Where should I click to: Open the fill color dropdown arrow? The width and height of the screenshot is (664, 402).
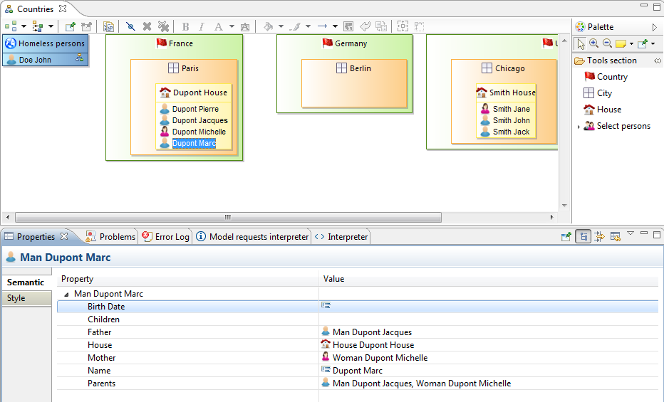pos(281,27)
